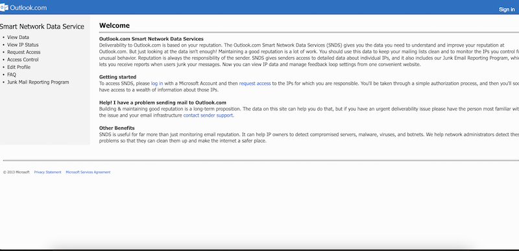519x251 pixels.
Task: Click the '© 2013 Microsoft' footer text
Action: (x=16, y=173)
